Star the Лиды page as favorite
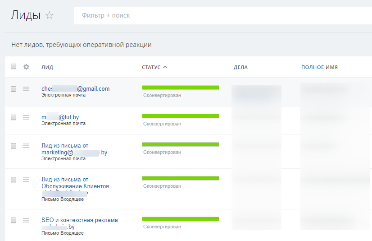Image resolution: width=372 pixels, height=241 pixels. [50, 15]
